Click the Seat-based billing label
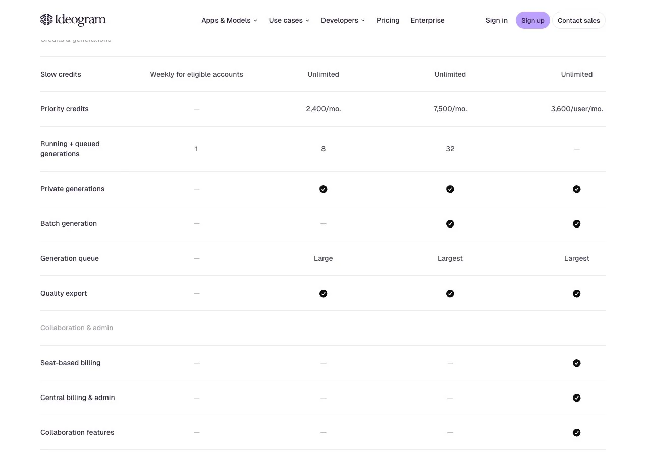Image resolution: width=646 pixels, height=454 pixels. click(71, 363)
